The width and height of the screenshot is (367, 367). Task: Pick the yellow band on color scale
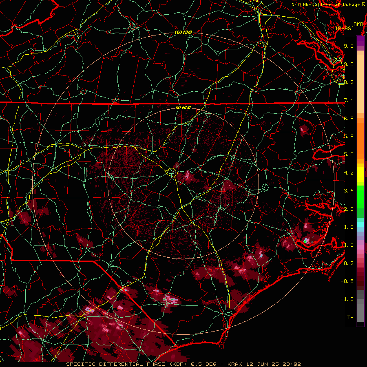360,175
